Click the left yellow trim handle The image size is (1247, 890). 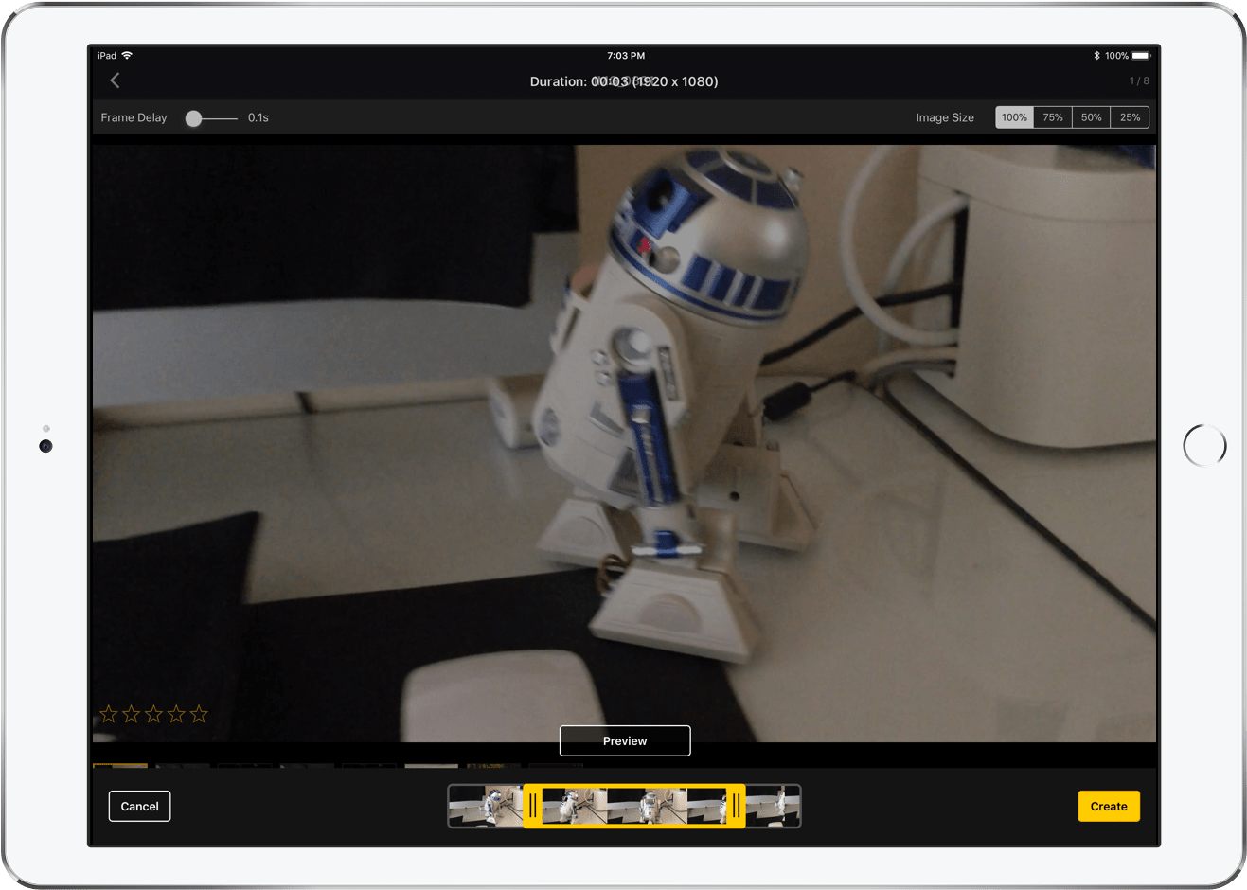pos(533,806)
